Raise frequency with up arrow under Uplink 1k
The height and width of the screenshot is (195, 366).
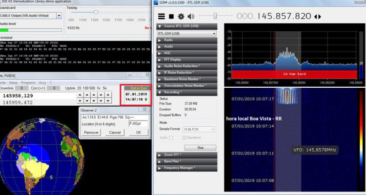coord(101,95)
